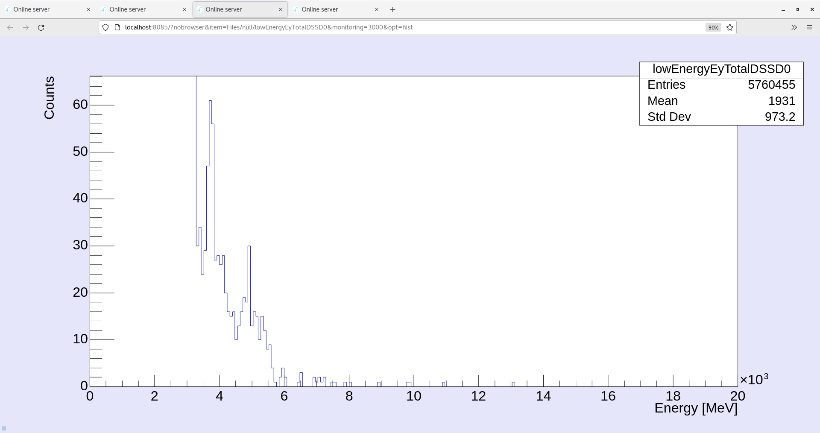Close the fourth Online server tab
Screen dimensions: 820x433
coord(377,9)
